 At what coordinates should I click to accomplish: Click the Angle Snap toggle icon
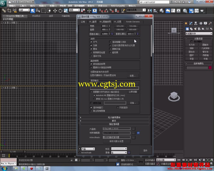click(106, 10)
